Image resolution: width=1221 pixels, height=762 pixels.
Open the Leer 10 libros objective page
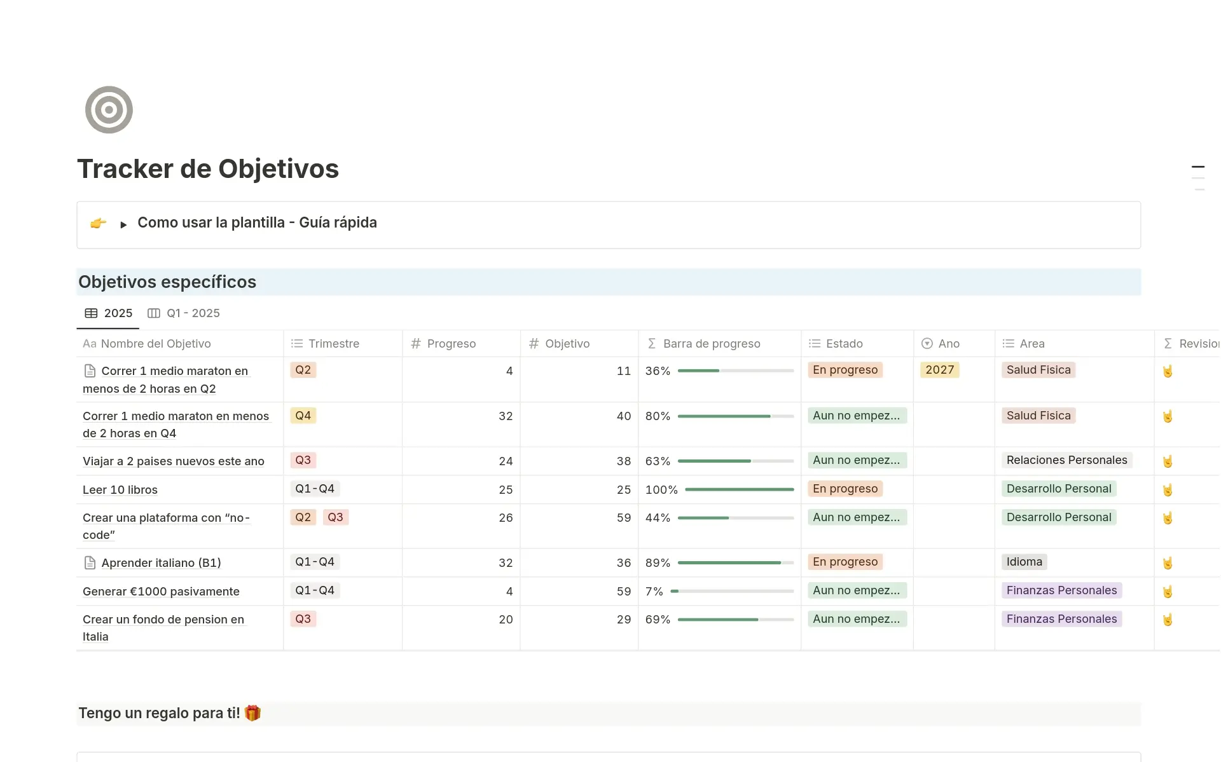click(120, 490)
